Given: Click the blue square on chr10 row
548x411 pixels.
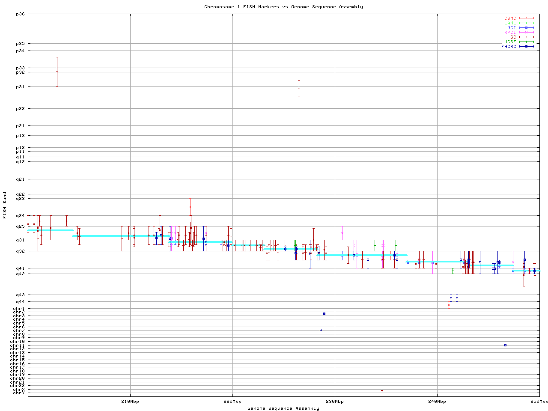Looking at the screenshot, I should tap(505, 345).
